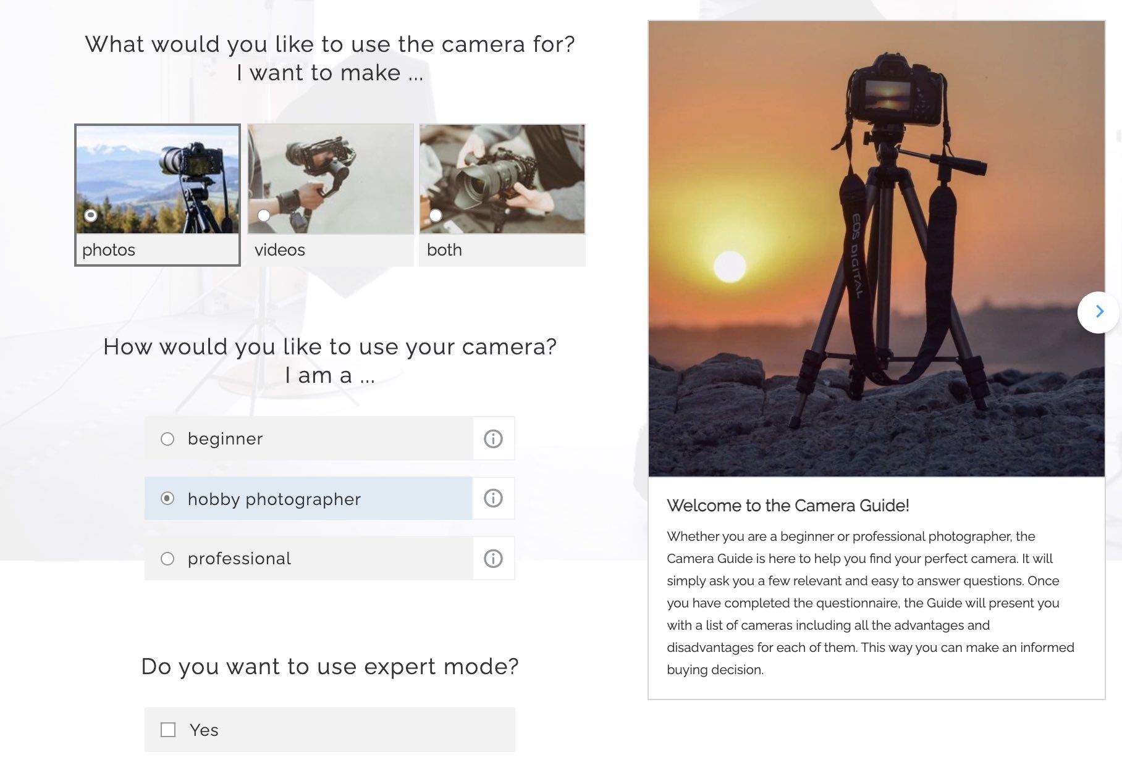This screenshot has width=1122, height=768.
Task: Click the "both" caption text
Action: [444, 250]
